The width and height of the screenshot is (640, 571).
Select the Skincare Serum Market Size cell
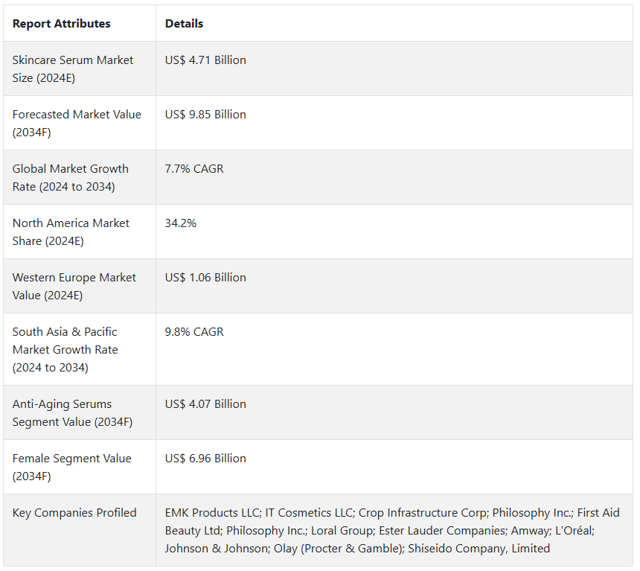73,68
